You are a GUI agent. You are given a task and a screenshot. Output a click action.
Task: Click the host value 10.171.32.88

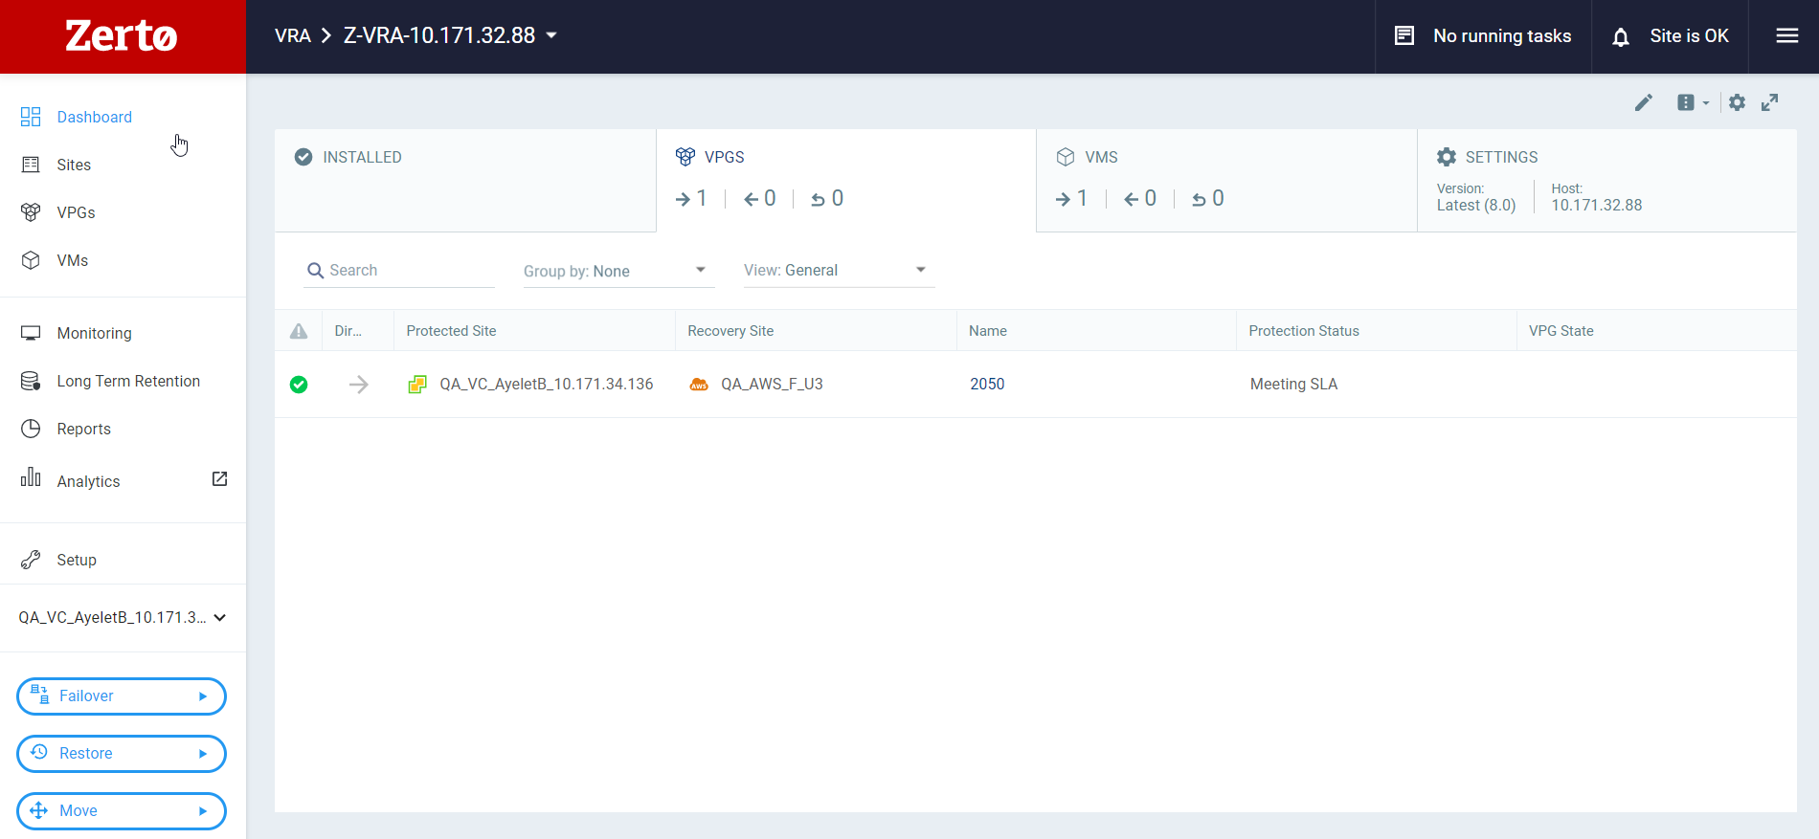(1596, 205)
